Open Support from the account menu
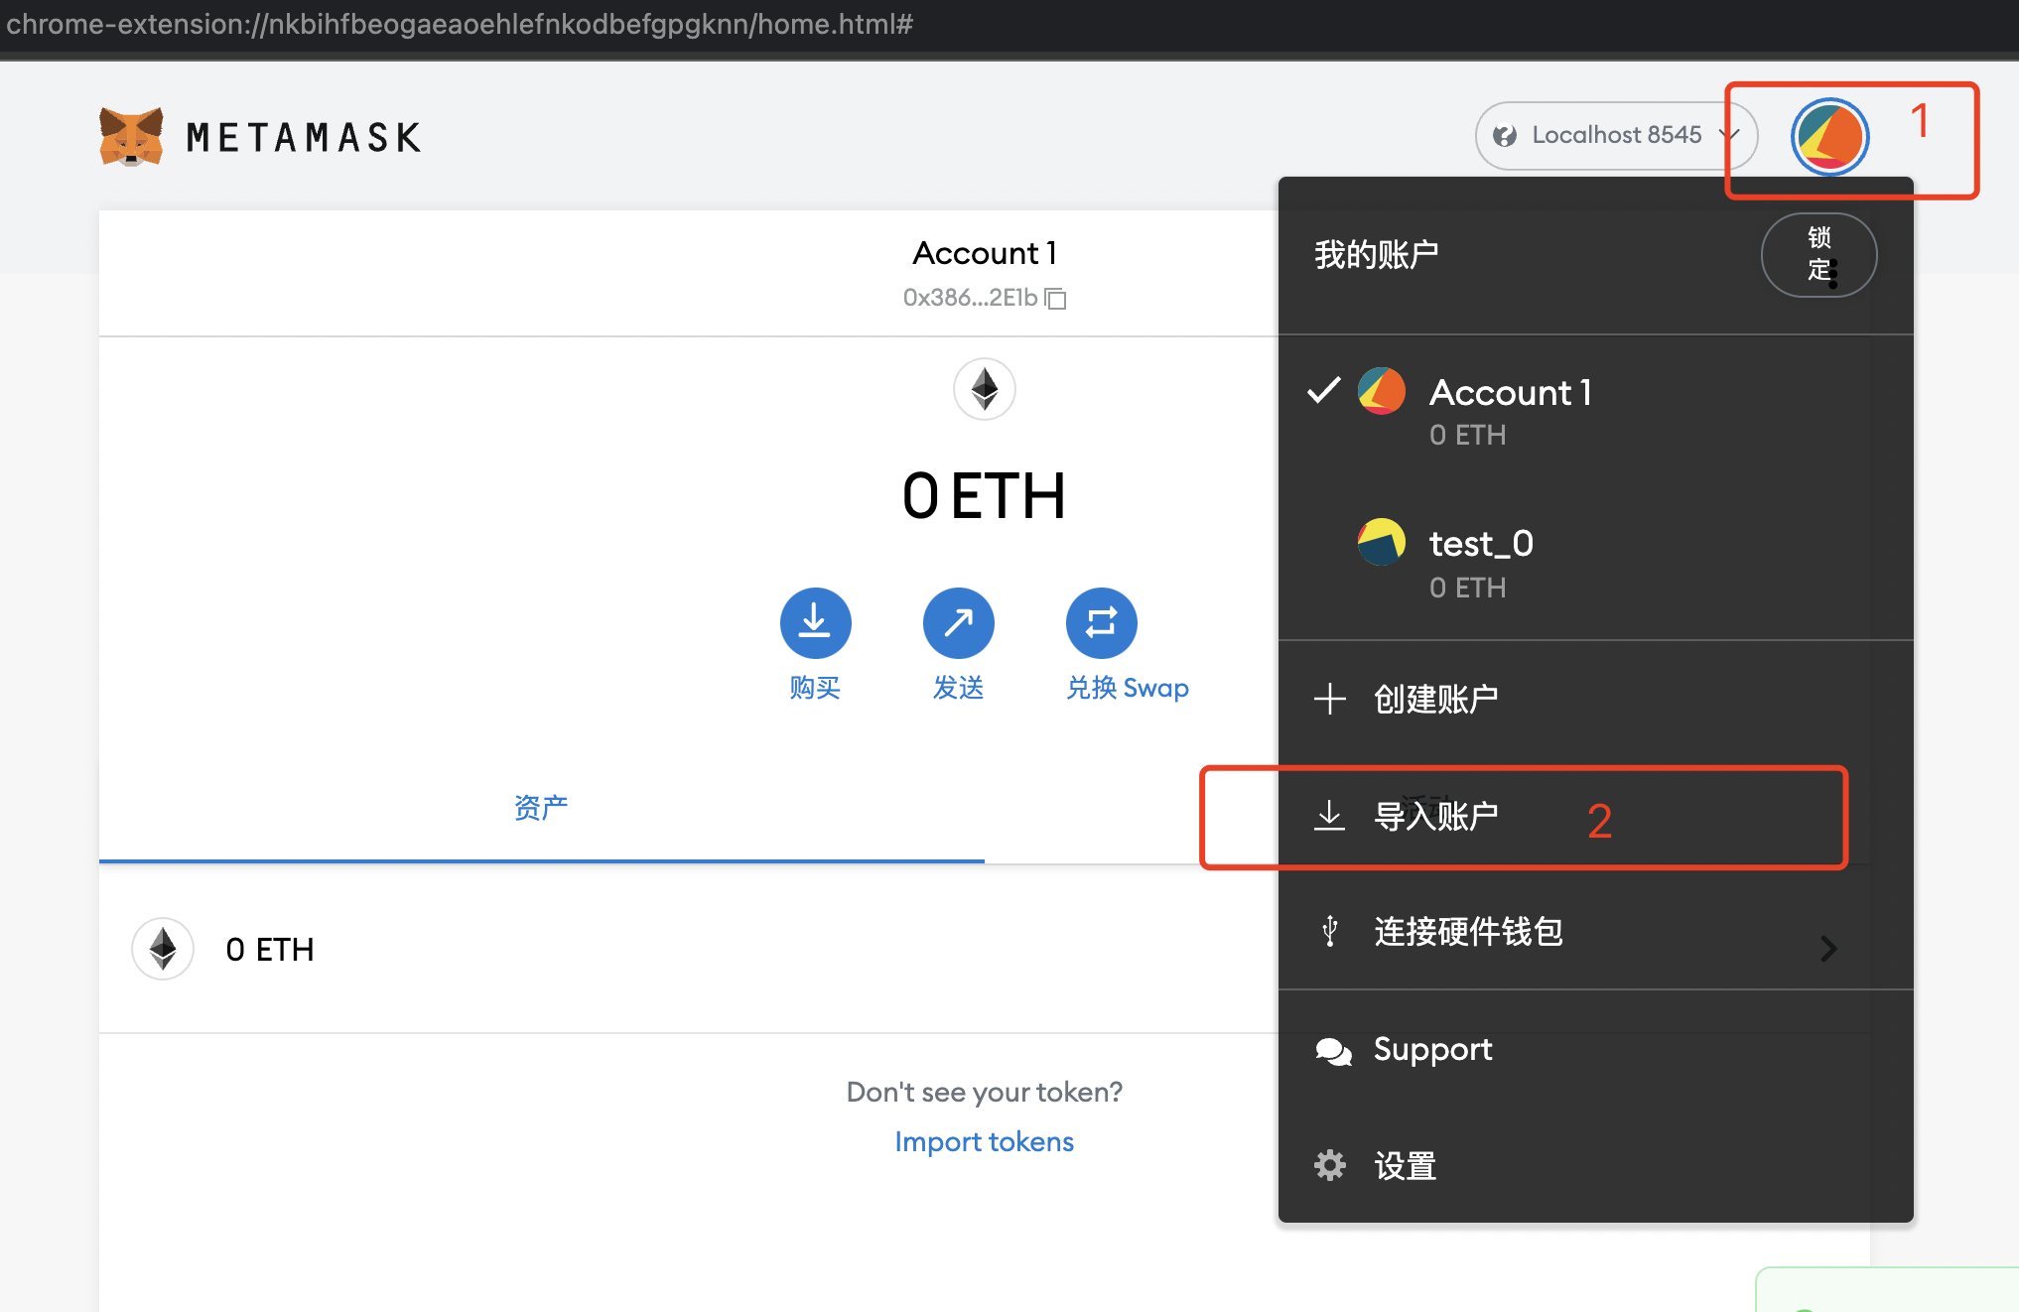2019x1312 pixels. click(x=1595, y=1050)
